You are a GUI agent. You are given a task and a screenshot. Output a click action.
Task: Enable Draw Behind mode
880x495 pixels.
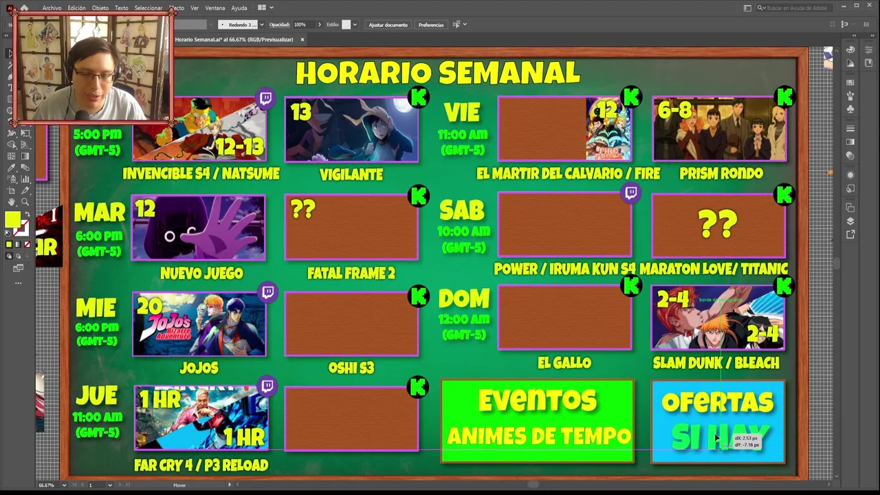18,256
